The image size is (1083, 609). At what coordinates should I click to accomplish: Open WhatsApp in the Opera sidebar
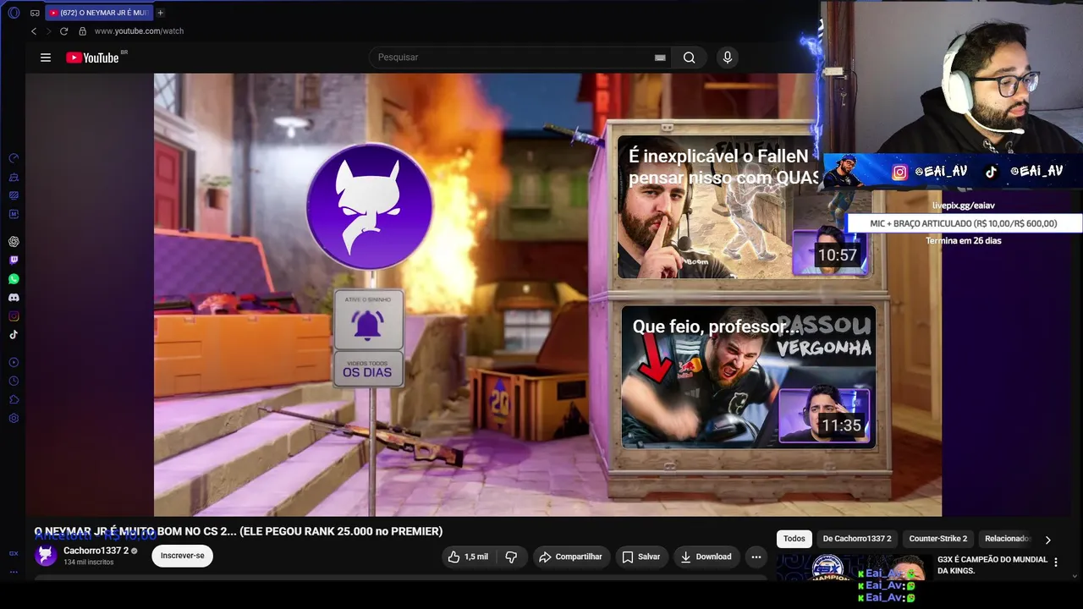pos(14,279)
